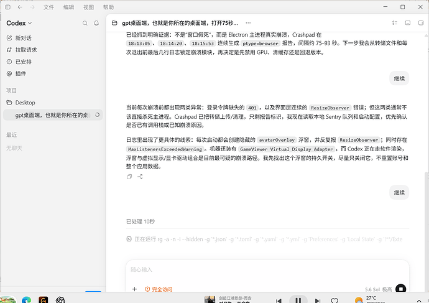
Task: Click the avatarOverlay code tag
Action: click(277, 140)
